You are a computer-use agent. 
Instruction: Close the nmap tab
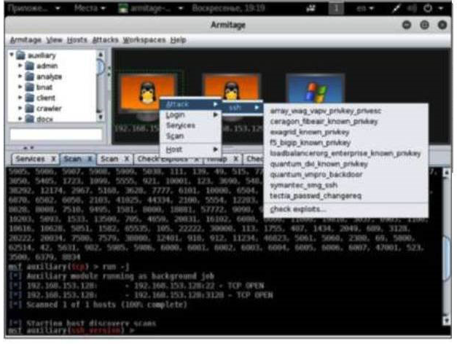pos(236,159)
